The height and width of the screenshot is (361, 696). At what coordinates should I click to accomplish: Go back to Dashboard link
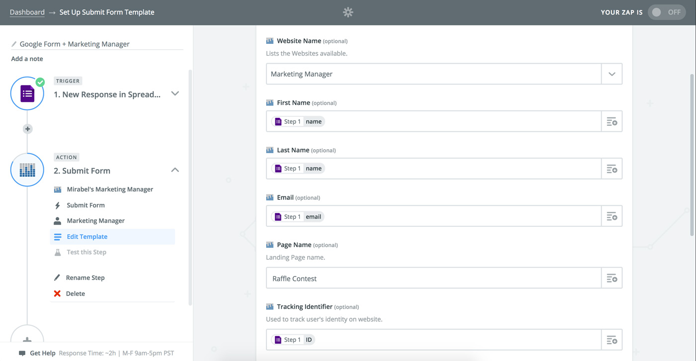coord(27,12)
